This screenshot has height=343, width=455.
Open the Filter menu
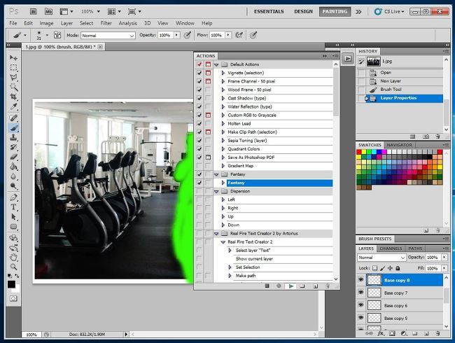point(106,23)
